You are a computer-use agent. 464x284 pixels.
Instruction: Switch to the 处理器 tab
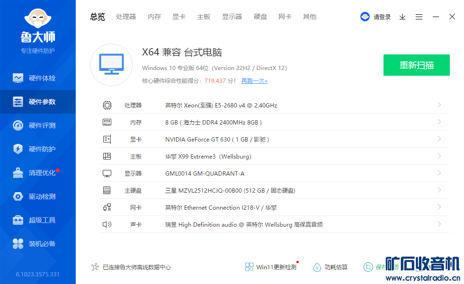point(126,17)
